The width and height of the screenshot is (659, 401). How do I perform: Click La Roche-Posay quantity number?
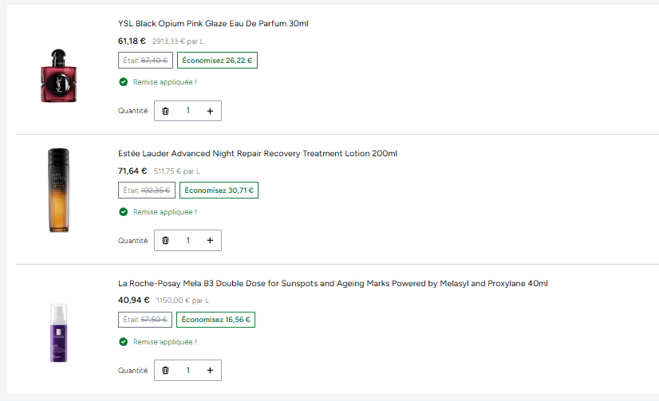pyautogui.click(x=187, y=371)
